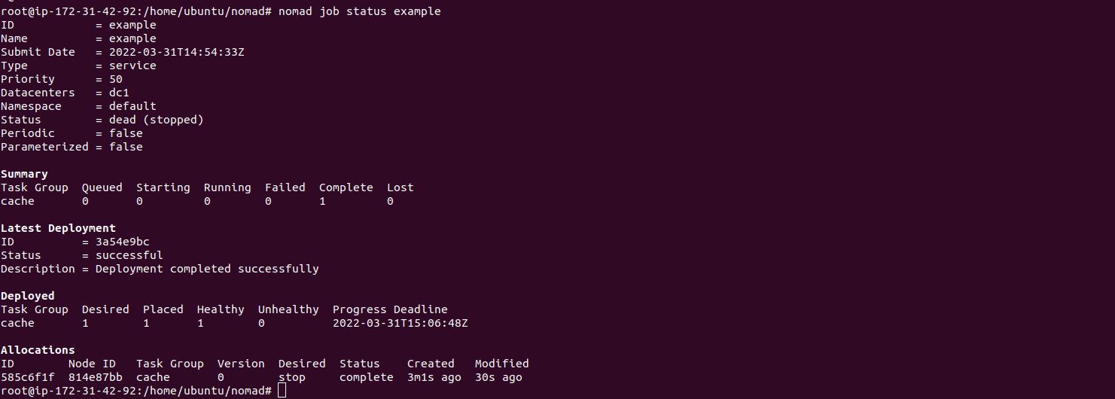Click the Type value 'service'

133,65
